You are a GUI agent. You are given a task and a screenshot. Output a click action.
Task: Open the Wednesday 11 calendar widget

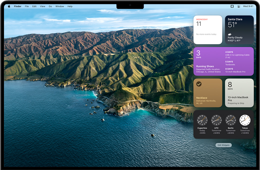click(x=207, y=30)
